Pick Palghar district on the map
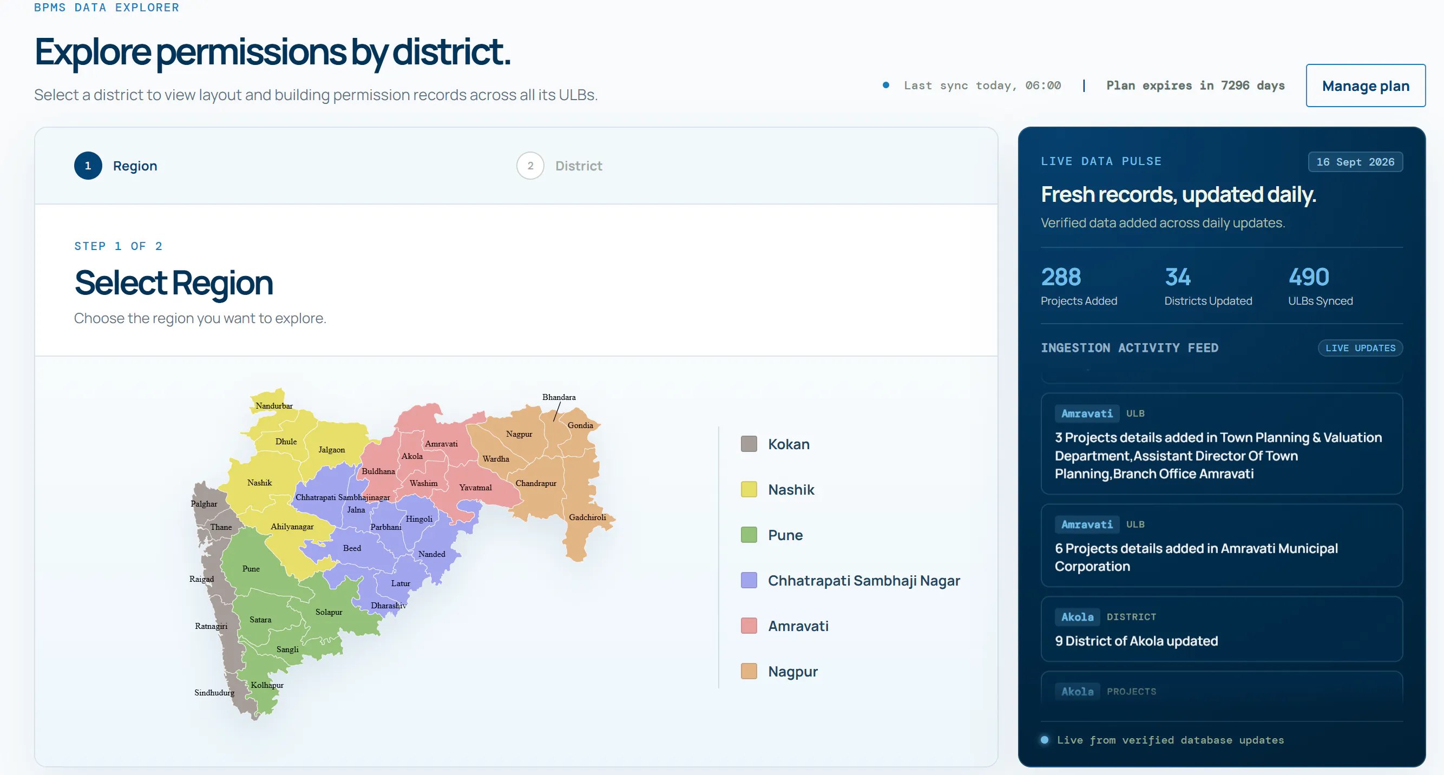 tap(204, 504)
